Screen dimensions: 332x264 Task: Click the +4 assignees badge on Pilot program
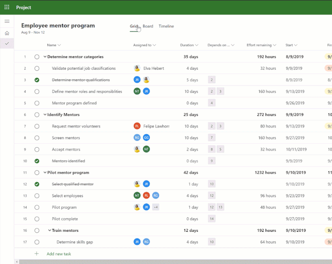click(156, 207)
